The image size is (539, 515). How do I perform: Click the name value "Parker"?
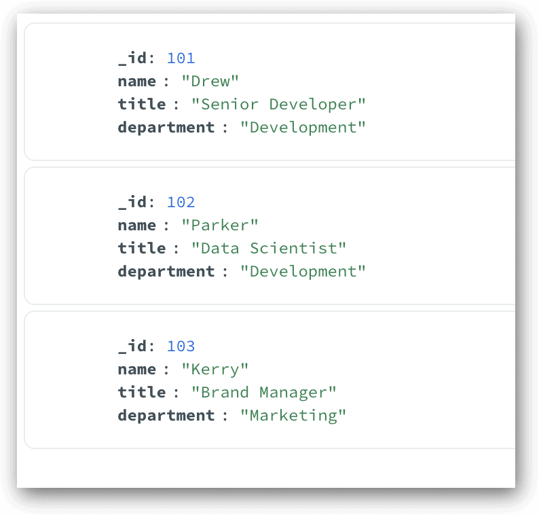(x=220, y=226)
